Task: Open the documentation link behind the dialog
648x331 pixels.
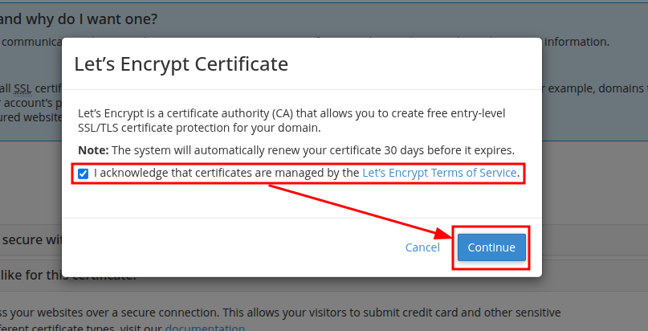Action: [x=205, y=328]
